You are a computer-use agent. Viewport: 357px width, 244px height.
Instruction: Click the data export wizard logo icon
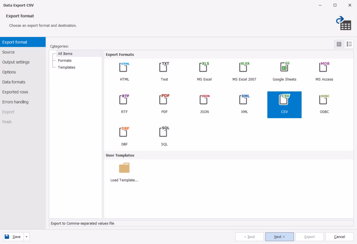[x=343, y=23]
